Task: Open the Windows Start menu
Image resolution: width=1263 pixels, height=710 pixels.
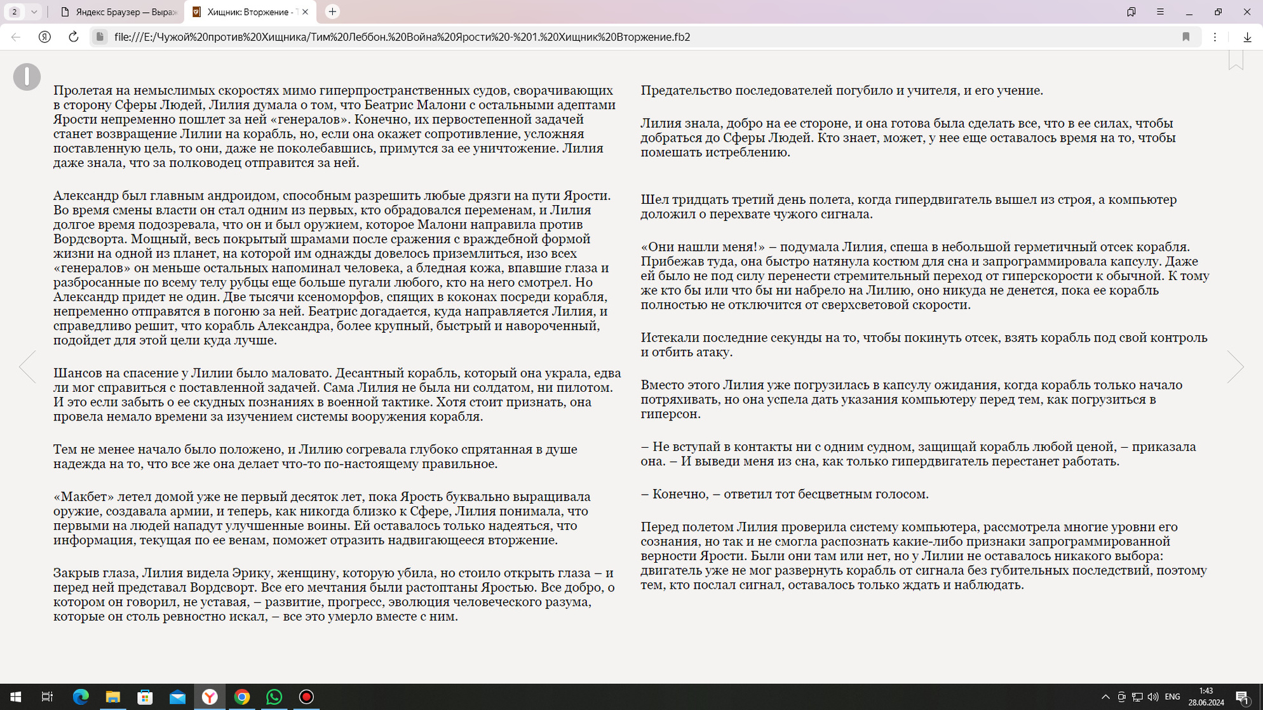Action: click(15, 697)
